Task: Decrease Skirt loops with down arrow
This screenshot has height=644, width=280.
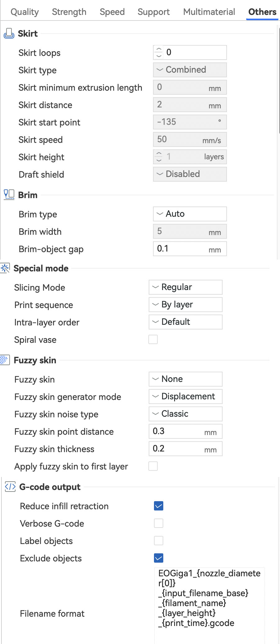Action: (159, 56)
